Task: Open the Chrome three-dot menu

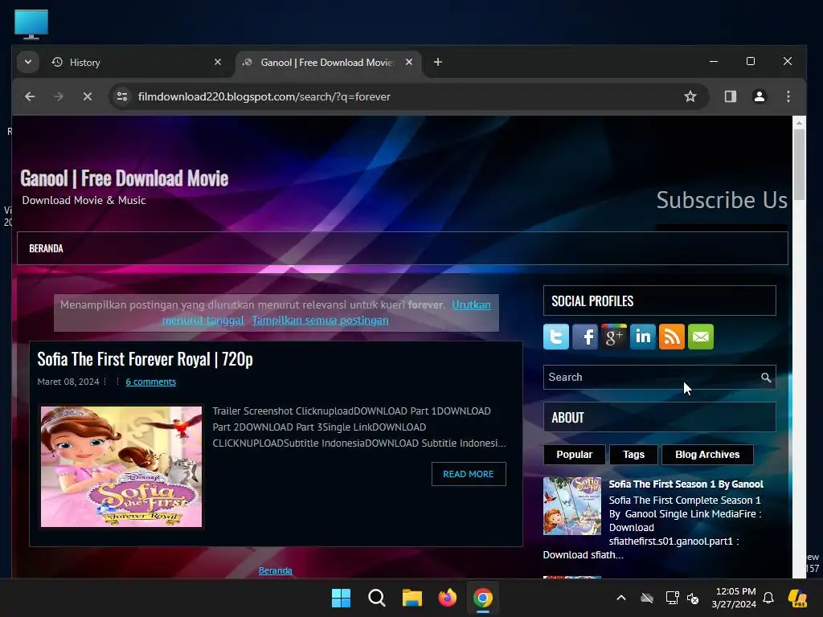Action: coord(788,96)
